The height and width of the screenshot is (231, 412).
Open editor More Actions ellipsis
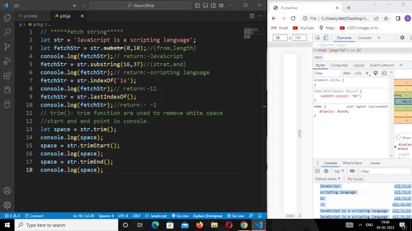pyautogui.click(x=259, y=16)
